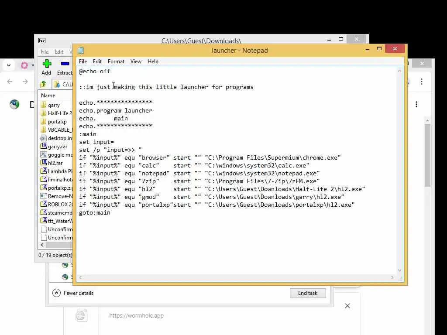
Task: Open the browser tab list chevron
Action: pos(9,65)
